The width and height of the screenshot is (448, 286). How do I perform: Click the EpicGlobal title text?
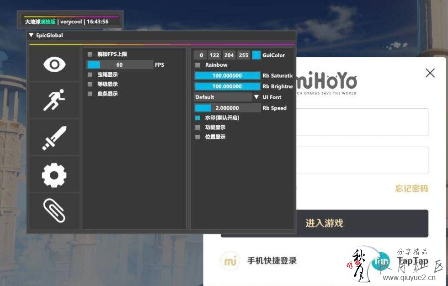(x=49, y=35)
